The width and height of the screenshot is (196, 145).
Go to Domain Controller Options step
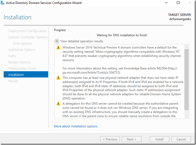coord(28,37)
